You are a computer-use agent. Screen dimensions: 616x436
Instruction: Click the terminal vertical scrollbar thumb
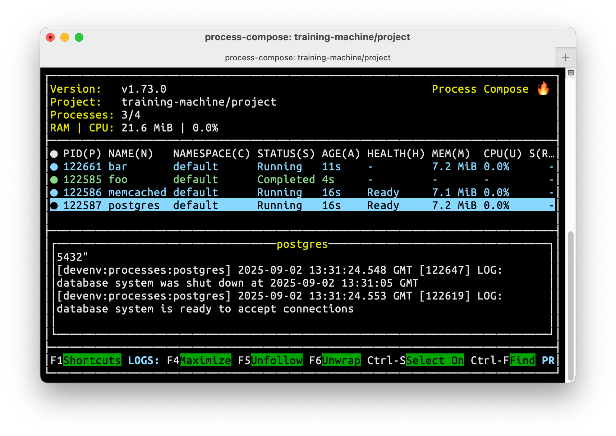(x=570, y=305)
